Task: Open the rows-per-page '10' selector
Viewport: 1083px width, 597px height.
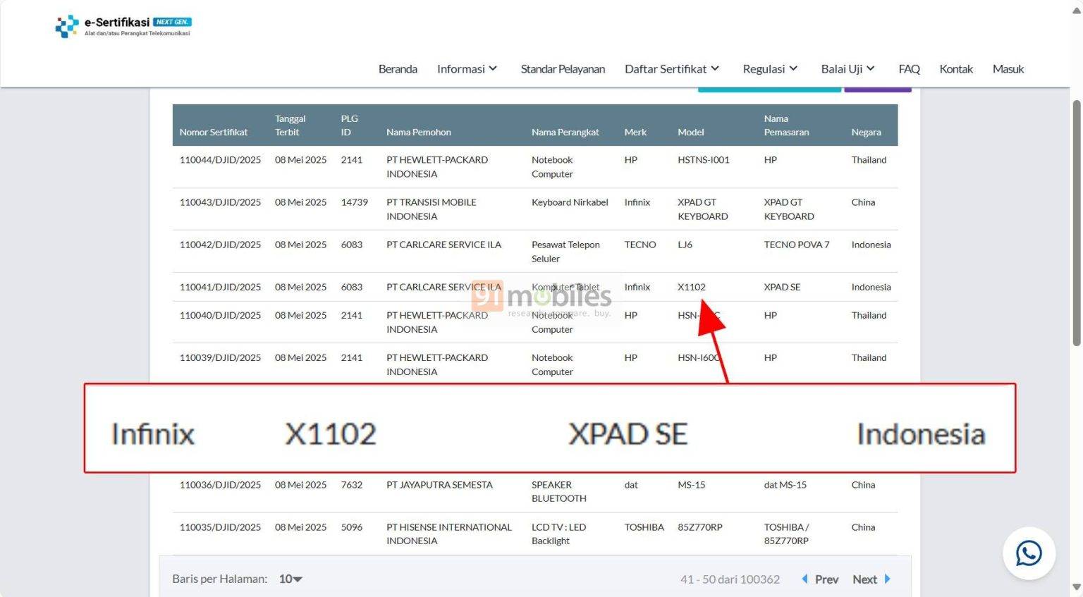Action: pyautogui.click(x=290, y=579)
